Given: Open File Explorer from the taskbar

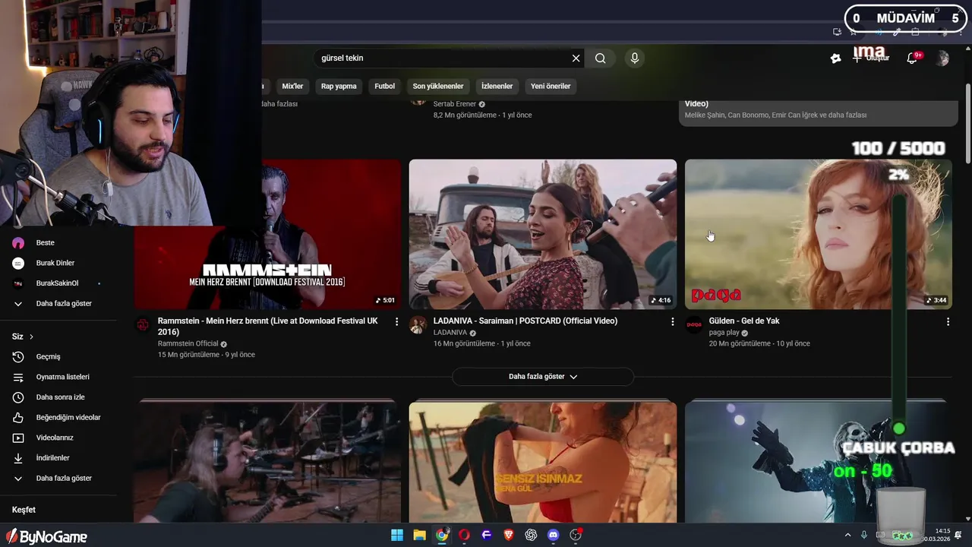Looking at the screenshot, I should [419, 535].
